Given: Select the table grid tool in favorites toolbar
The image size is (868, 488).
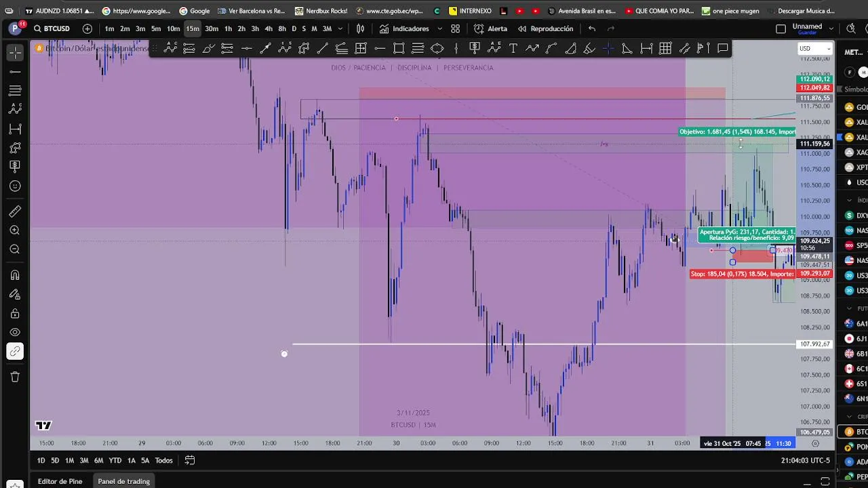Looking at the screenshot, I should [665, 48].
